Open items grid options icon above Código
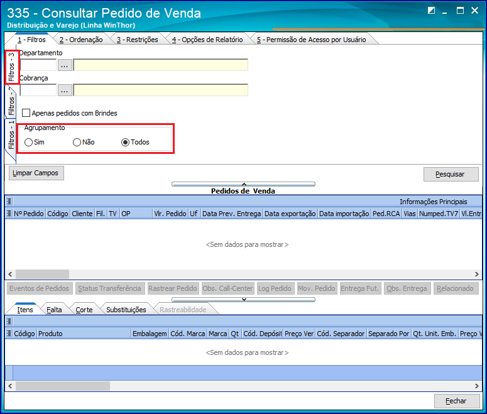This screenshot has height=414, width=487. (9, 321)
